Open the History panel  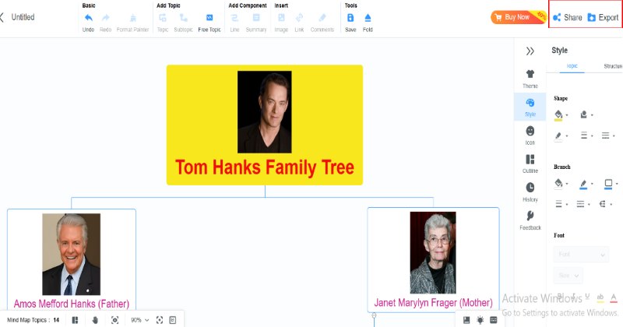[530, 192]
